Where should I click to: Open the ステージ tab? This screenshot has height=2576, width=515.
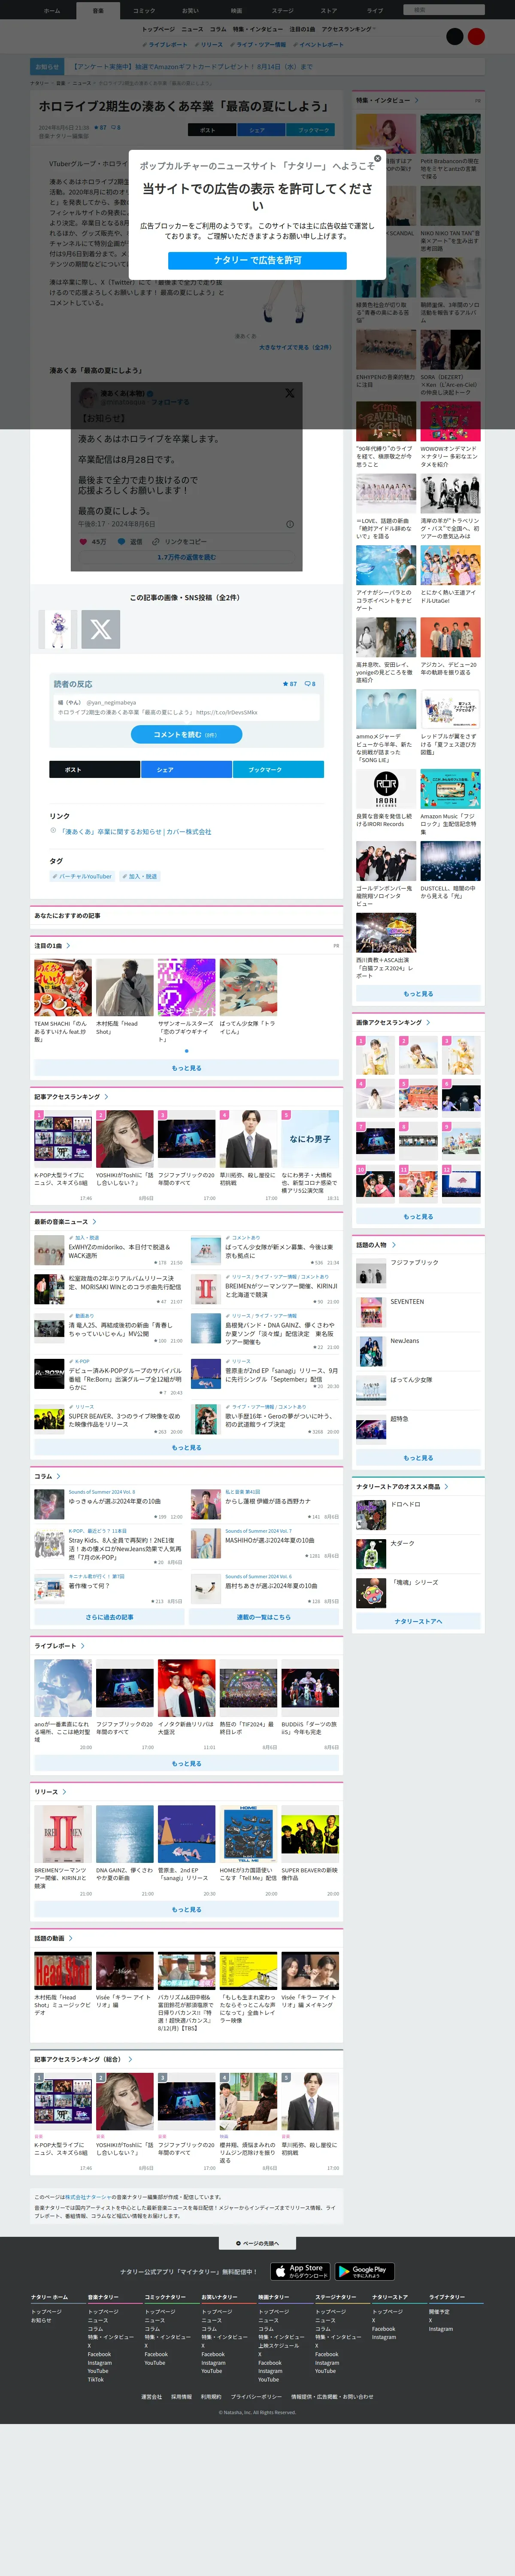click(x=282, y=10)
